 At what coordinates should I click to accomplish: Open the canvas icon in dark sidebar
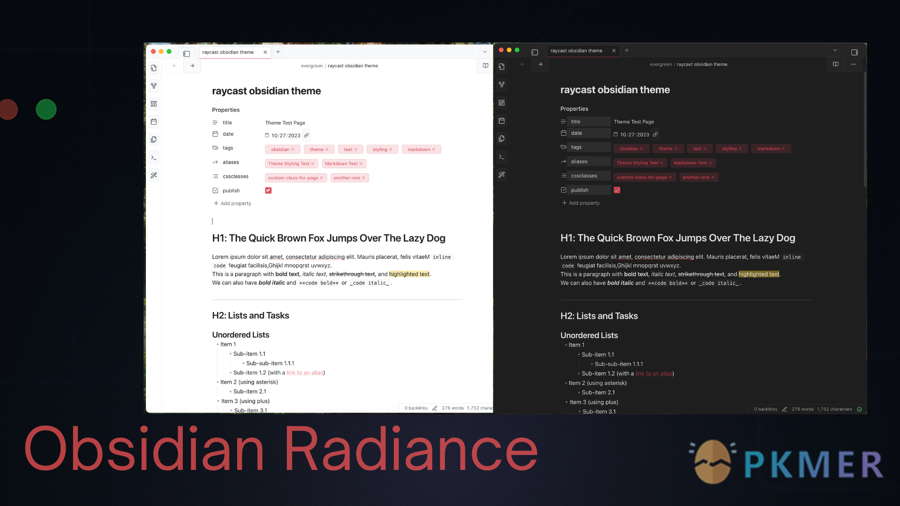point(502,103)
